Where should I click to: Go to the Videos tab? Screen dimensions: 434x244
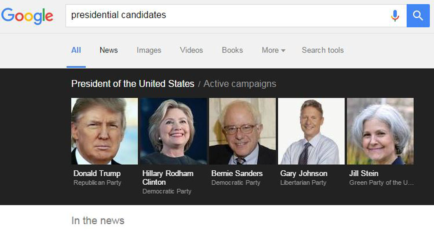[191, 50]
